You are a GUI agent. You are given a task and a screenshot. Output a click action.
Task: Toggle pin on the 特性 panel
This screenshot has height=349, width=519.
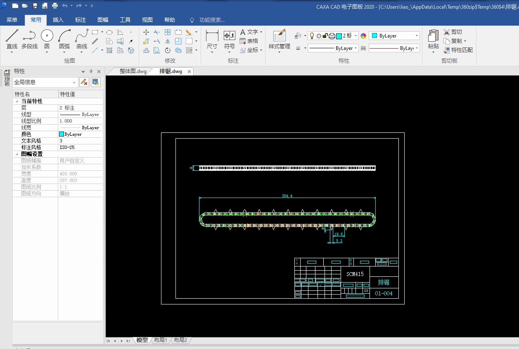tap(91, 71)
